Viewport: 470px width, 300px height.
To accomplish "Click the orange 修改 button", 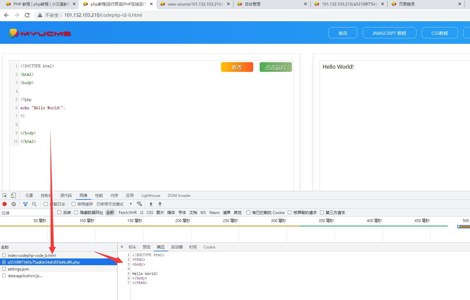I will (x=237, y=67).
